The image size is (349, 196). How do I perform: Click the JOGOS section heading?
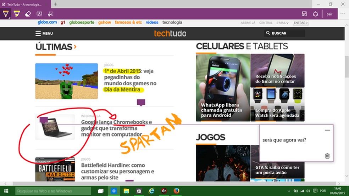point(210,137)
